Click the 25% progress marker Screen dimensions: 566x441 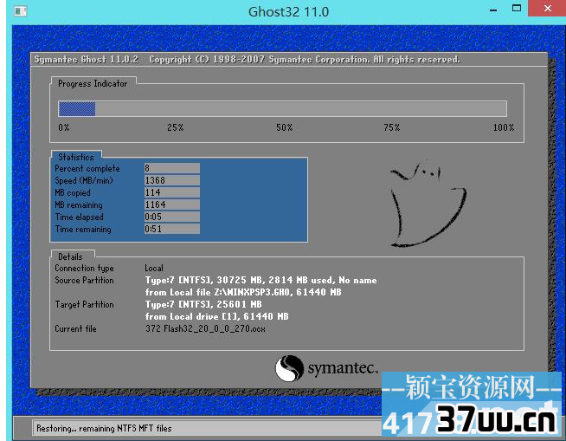pos(176,127)
